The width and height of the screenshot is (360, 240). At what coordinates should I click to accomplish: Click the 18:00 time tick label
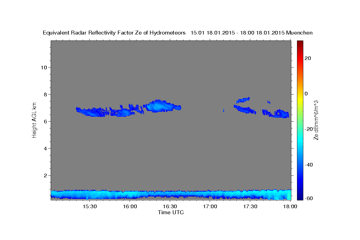tap(290, 207)
